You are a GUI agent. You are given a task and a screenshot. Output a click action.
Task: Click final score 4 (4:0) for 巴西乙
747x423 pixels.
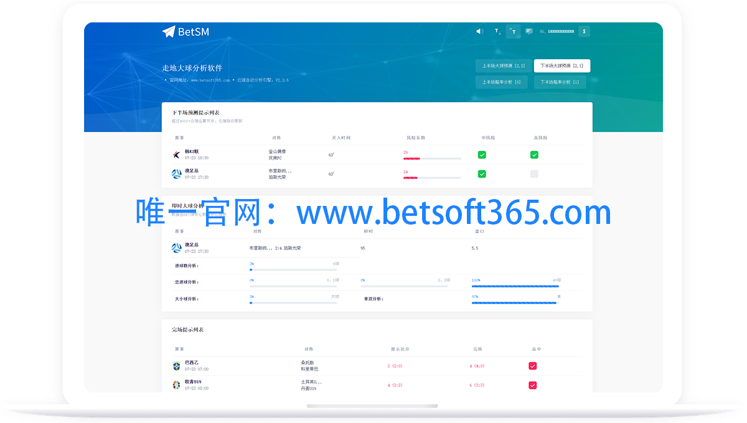pyautogui.click(x=477, y=366)
